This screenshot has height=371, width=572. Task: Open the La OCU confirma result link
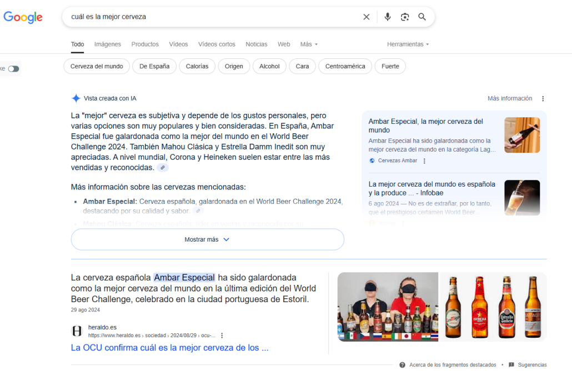coord(169,347)
